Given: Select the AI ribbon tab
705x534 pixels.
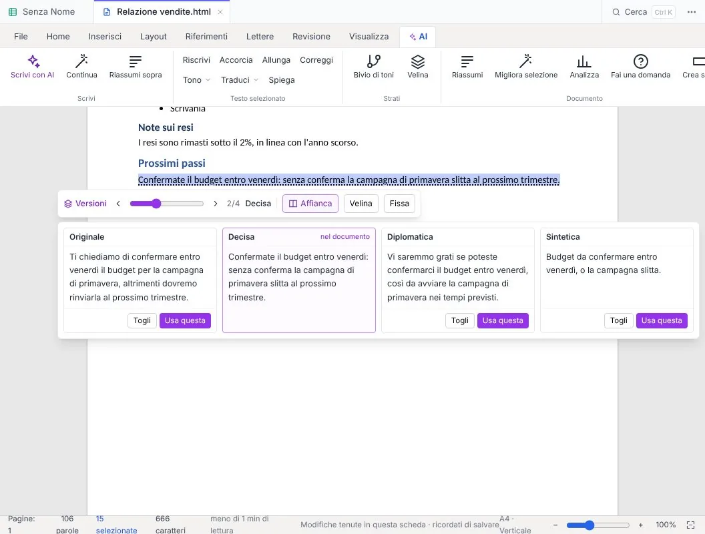Looking at the screenshot, I should click(x=418, y=37).
